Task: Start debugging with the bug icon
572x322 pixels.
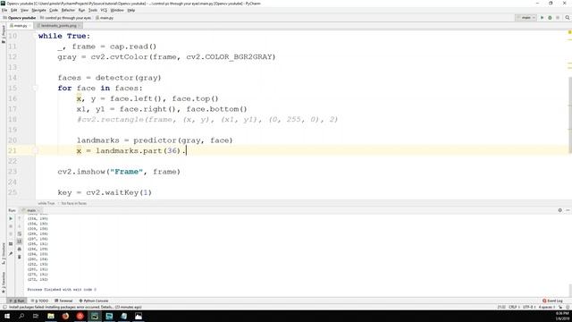Action: [x=550, y=18]
